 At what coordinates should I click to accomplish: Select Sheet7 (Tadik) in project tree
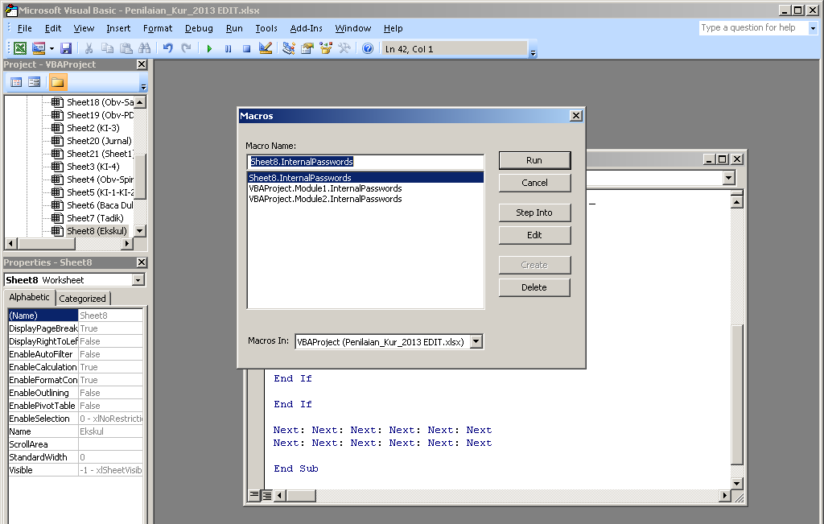point(95,218)
